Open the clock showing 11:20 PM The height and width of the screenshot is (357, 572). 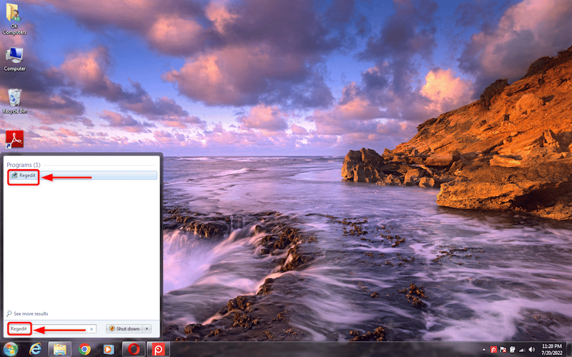[552, 349]
